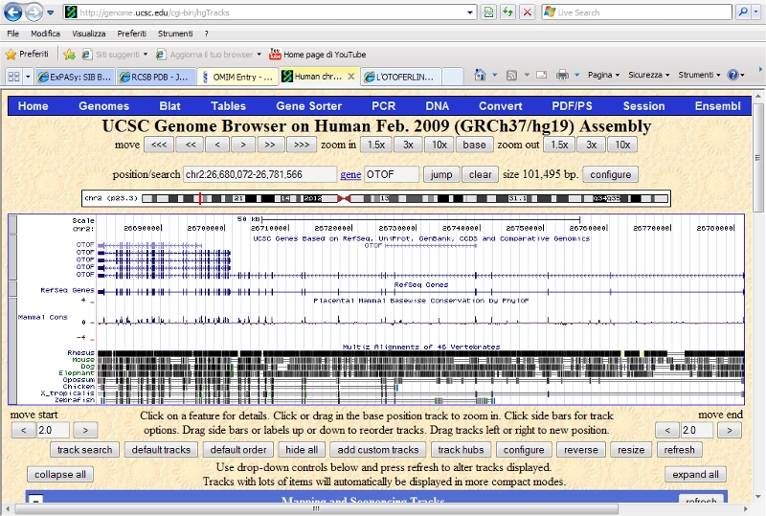Open Home page di YouTube favorite

pos(318,55)
